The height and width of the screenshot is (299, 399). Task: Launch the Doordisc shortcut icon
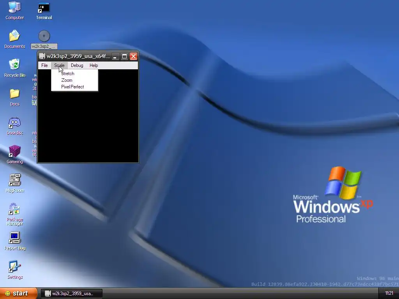click(x=14, y=126)
